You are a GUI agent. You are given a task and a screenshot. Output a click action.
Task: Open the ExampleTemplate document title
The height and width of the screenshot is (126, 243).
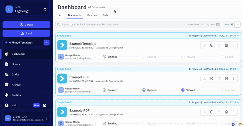click(x=83, y=44)
